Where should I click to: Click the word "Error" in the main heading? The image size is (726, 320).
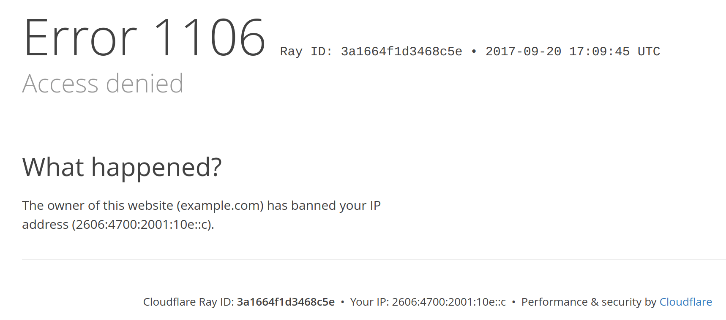coord(80,38)
